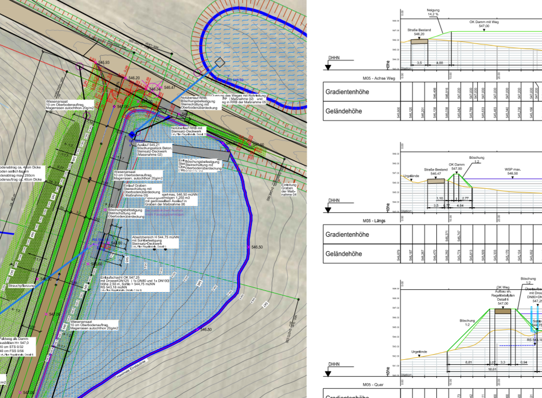542x398 pixels.
Task: Click the 'maximale Einstaulinie' label on the plan
Action: pyautogui.click(x=132, y=369)
